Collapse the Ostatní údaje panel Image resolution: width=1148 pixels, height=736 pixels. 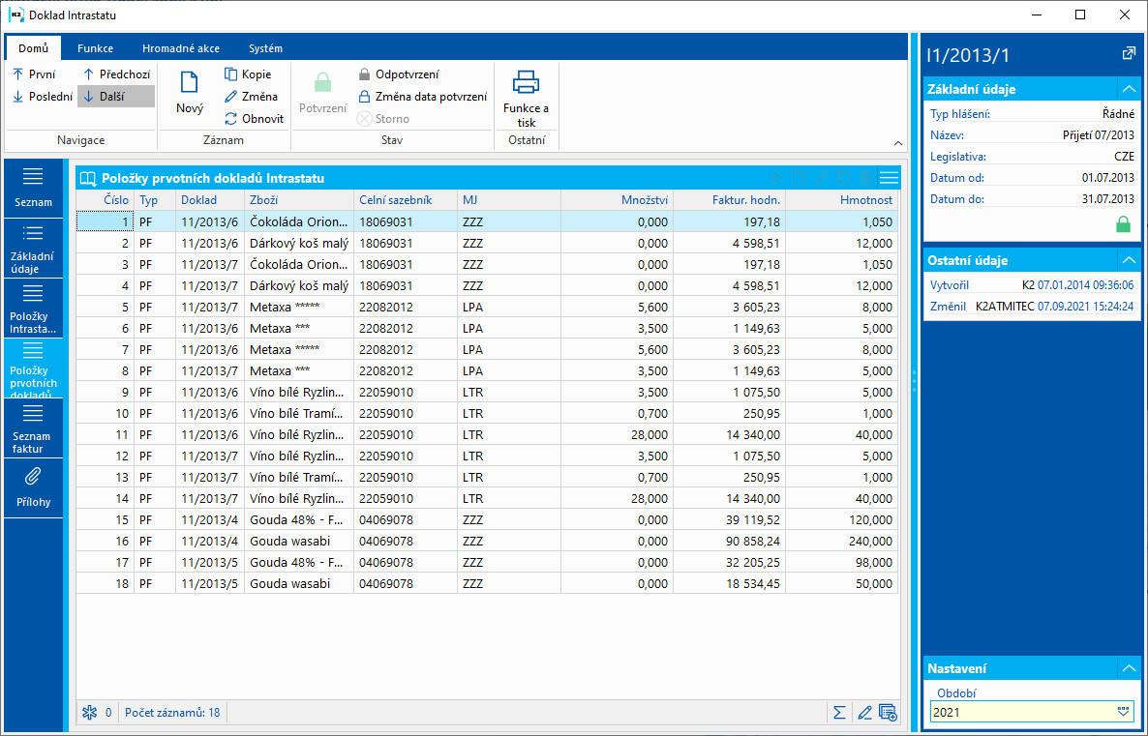(x=1128, y=260)
